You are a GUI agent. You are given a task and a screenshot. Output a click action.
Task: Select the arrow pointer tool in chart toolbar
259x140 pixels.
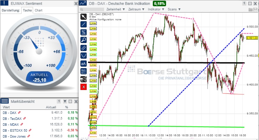(84, 17)
